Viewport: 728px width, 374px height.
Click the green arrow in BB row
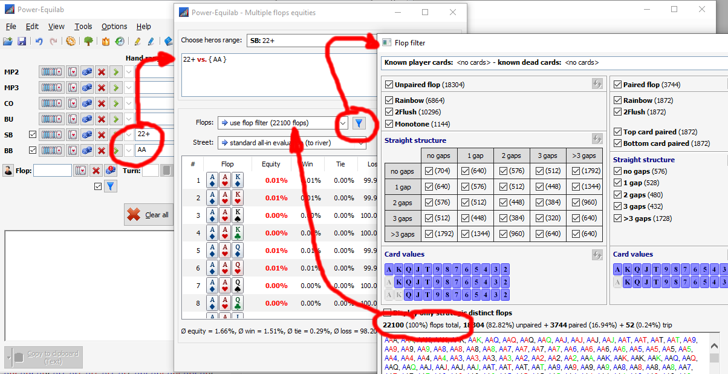coord(116,149)
